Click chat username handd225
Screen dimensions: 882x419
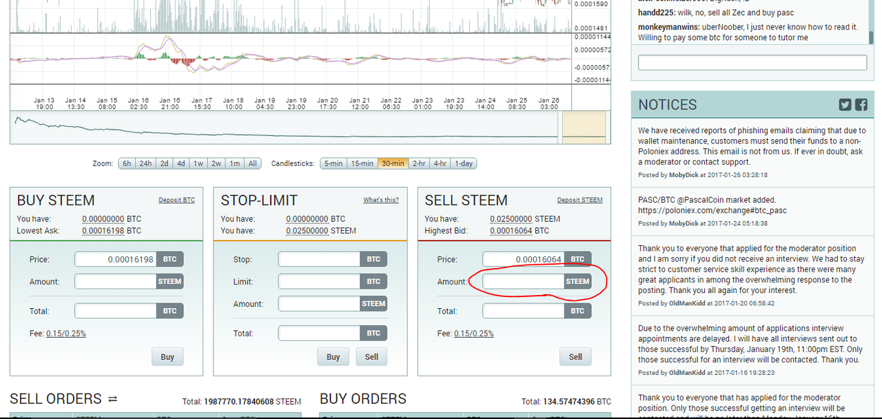pos(655,13)
